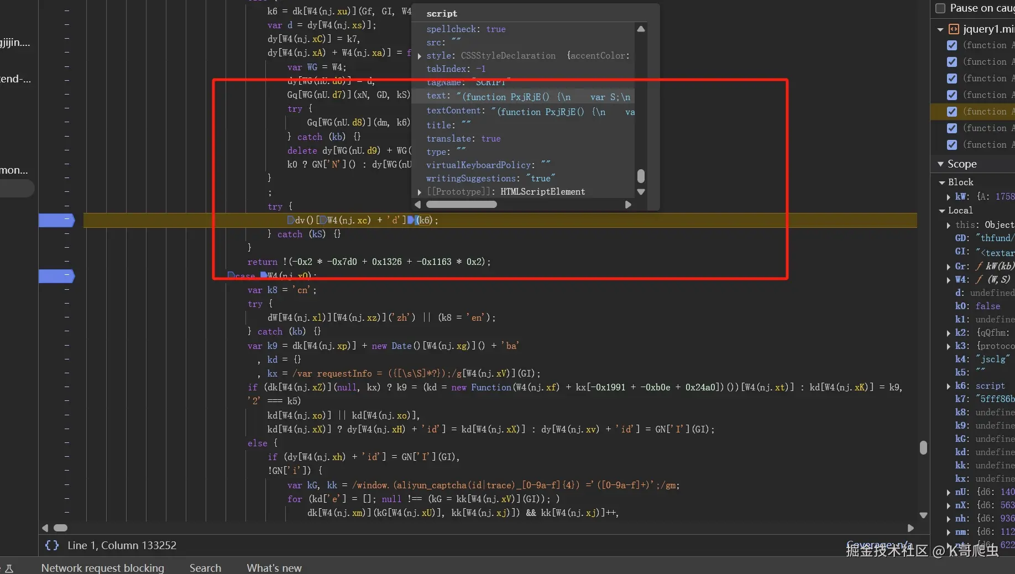Click the popup's scroll-down arrow
The width and height of the screenshot is (1015, 574).
[641, 192]
